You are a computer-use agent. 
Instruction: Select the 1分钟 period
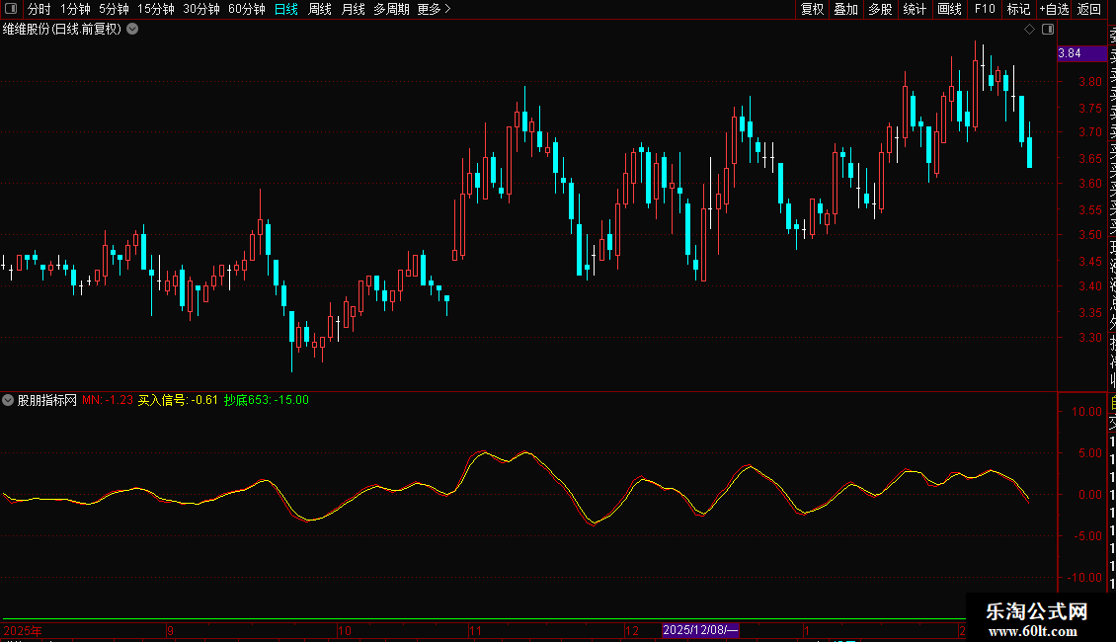[75, 9]
